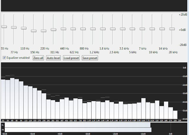Click the 1.8 kHz band label
The image size is (189, 135).
point(104,49)
